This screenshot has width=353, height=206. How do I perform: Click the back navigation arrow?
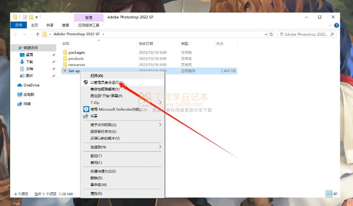click(x=16, y=34)
